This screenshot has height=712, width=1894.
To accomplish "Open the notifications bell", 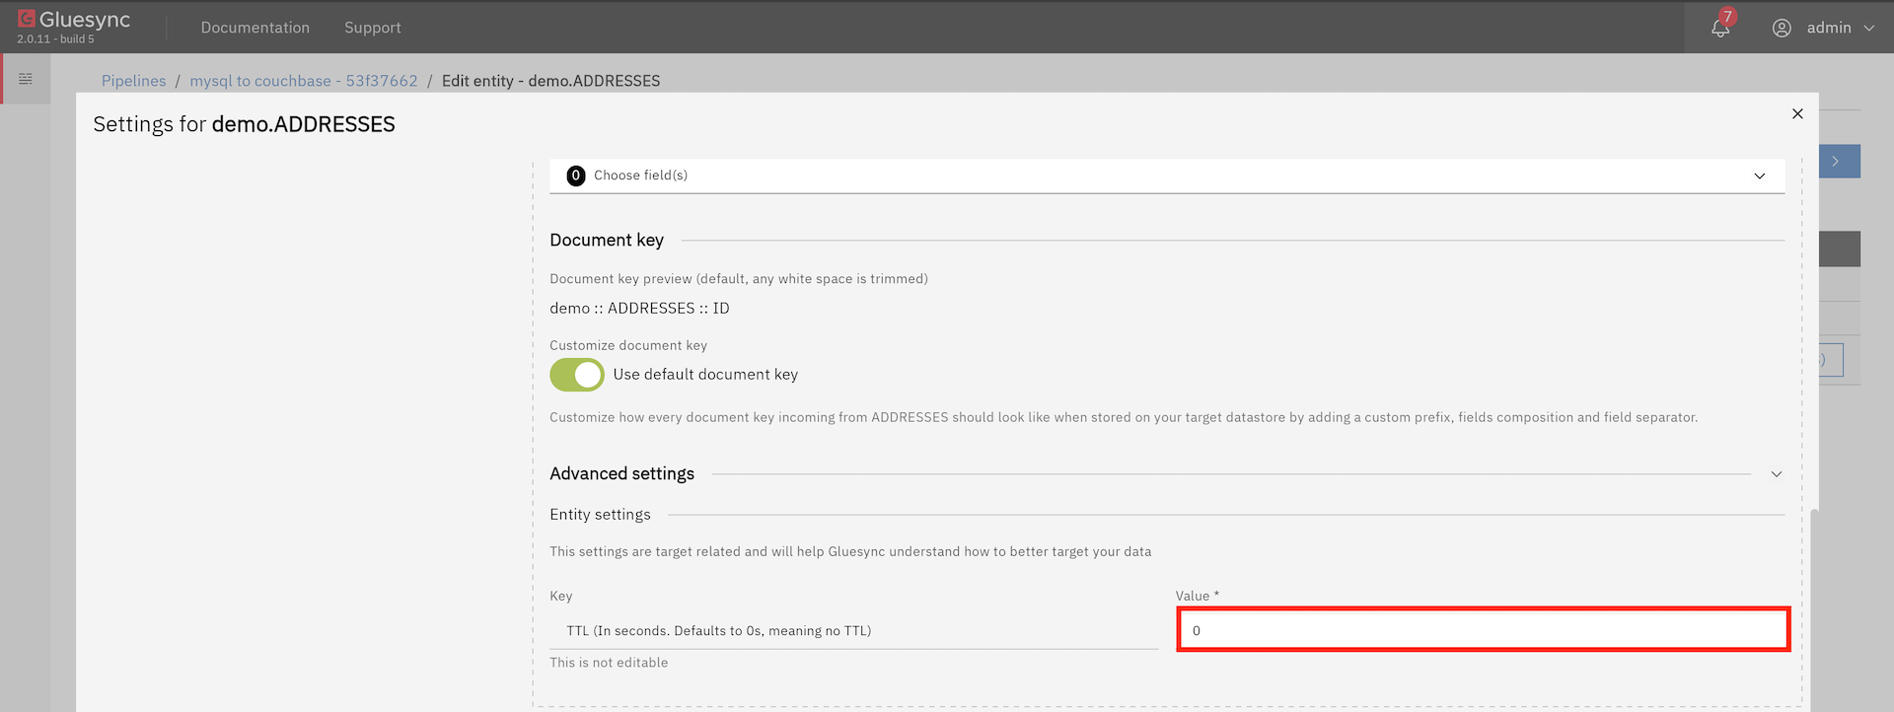I will pyautogui.click(x=1720, y=28).
